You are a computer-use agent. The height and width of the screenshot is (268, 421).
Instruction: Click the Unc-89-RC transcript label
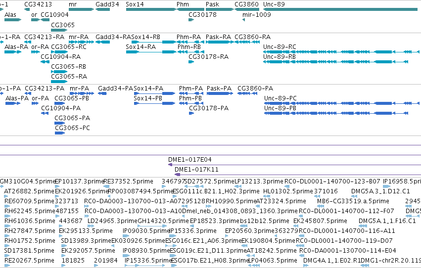point(280,46)
